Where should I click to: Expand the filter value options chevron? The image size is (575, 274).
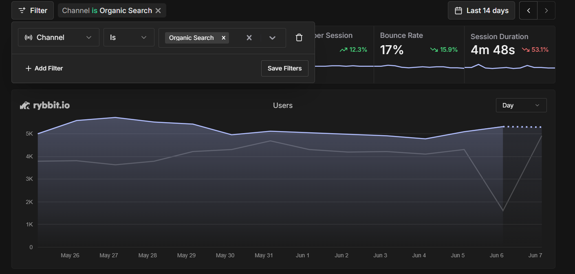272,38
